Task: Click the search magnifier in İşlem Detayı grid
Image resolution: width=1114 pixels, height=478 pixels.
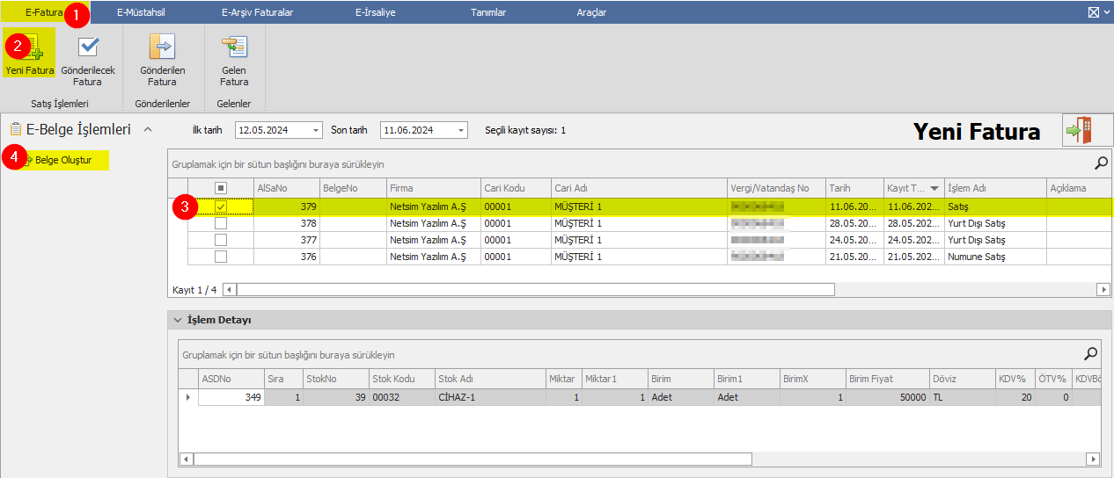Action: [1090, 354]
